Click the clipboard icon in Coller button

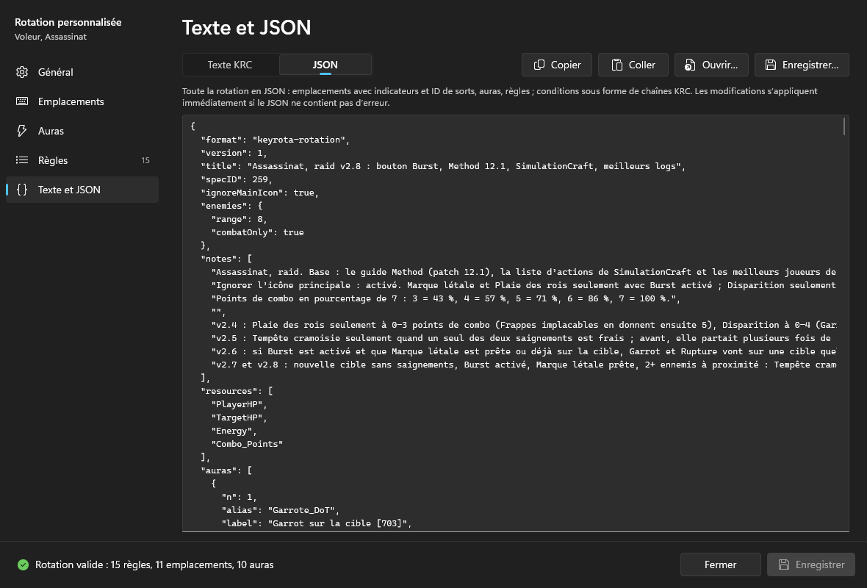(616, 65)
